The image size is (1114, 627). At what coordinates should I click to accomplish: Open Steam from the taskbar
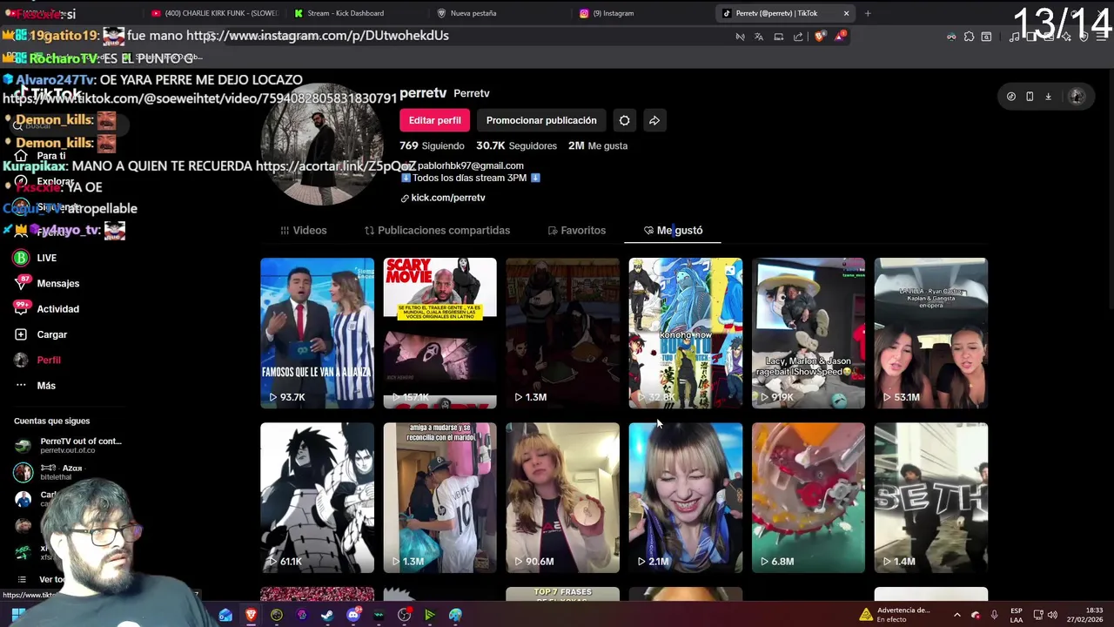(x=327, y=615)
